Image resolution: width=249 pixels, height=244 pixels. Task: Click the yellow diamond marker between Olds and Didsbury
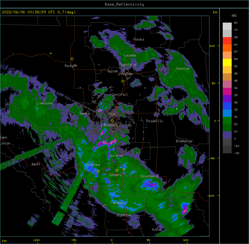click(112, 121)
